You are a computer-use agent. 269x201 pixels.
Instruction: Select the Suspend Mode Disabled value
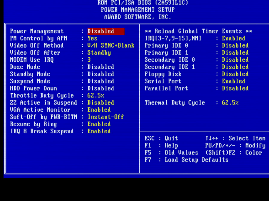tap(101, 81)
